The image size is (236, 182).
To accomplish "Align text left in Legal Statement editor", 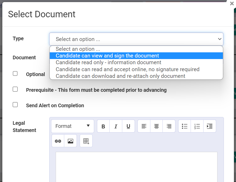I will (144, 126).
